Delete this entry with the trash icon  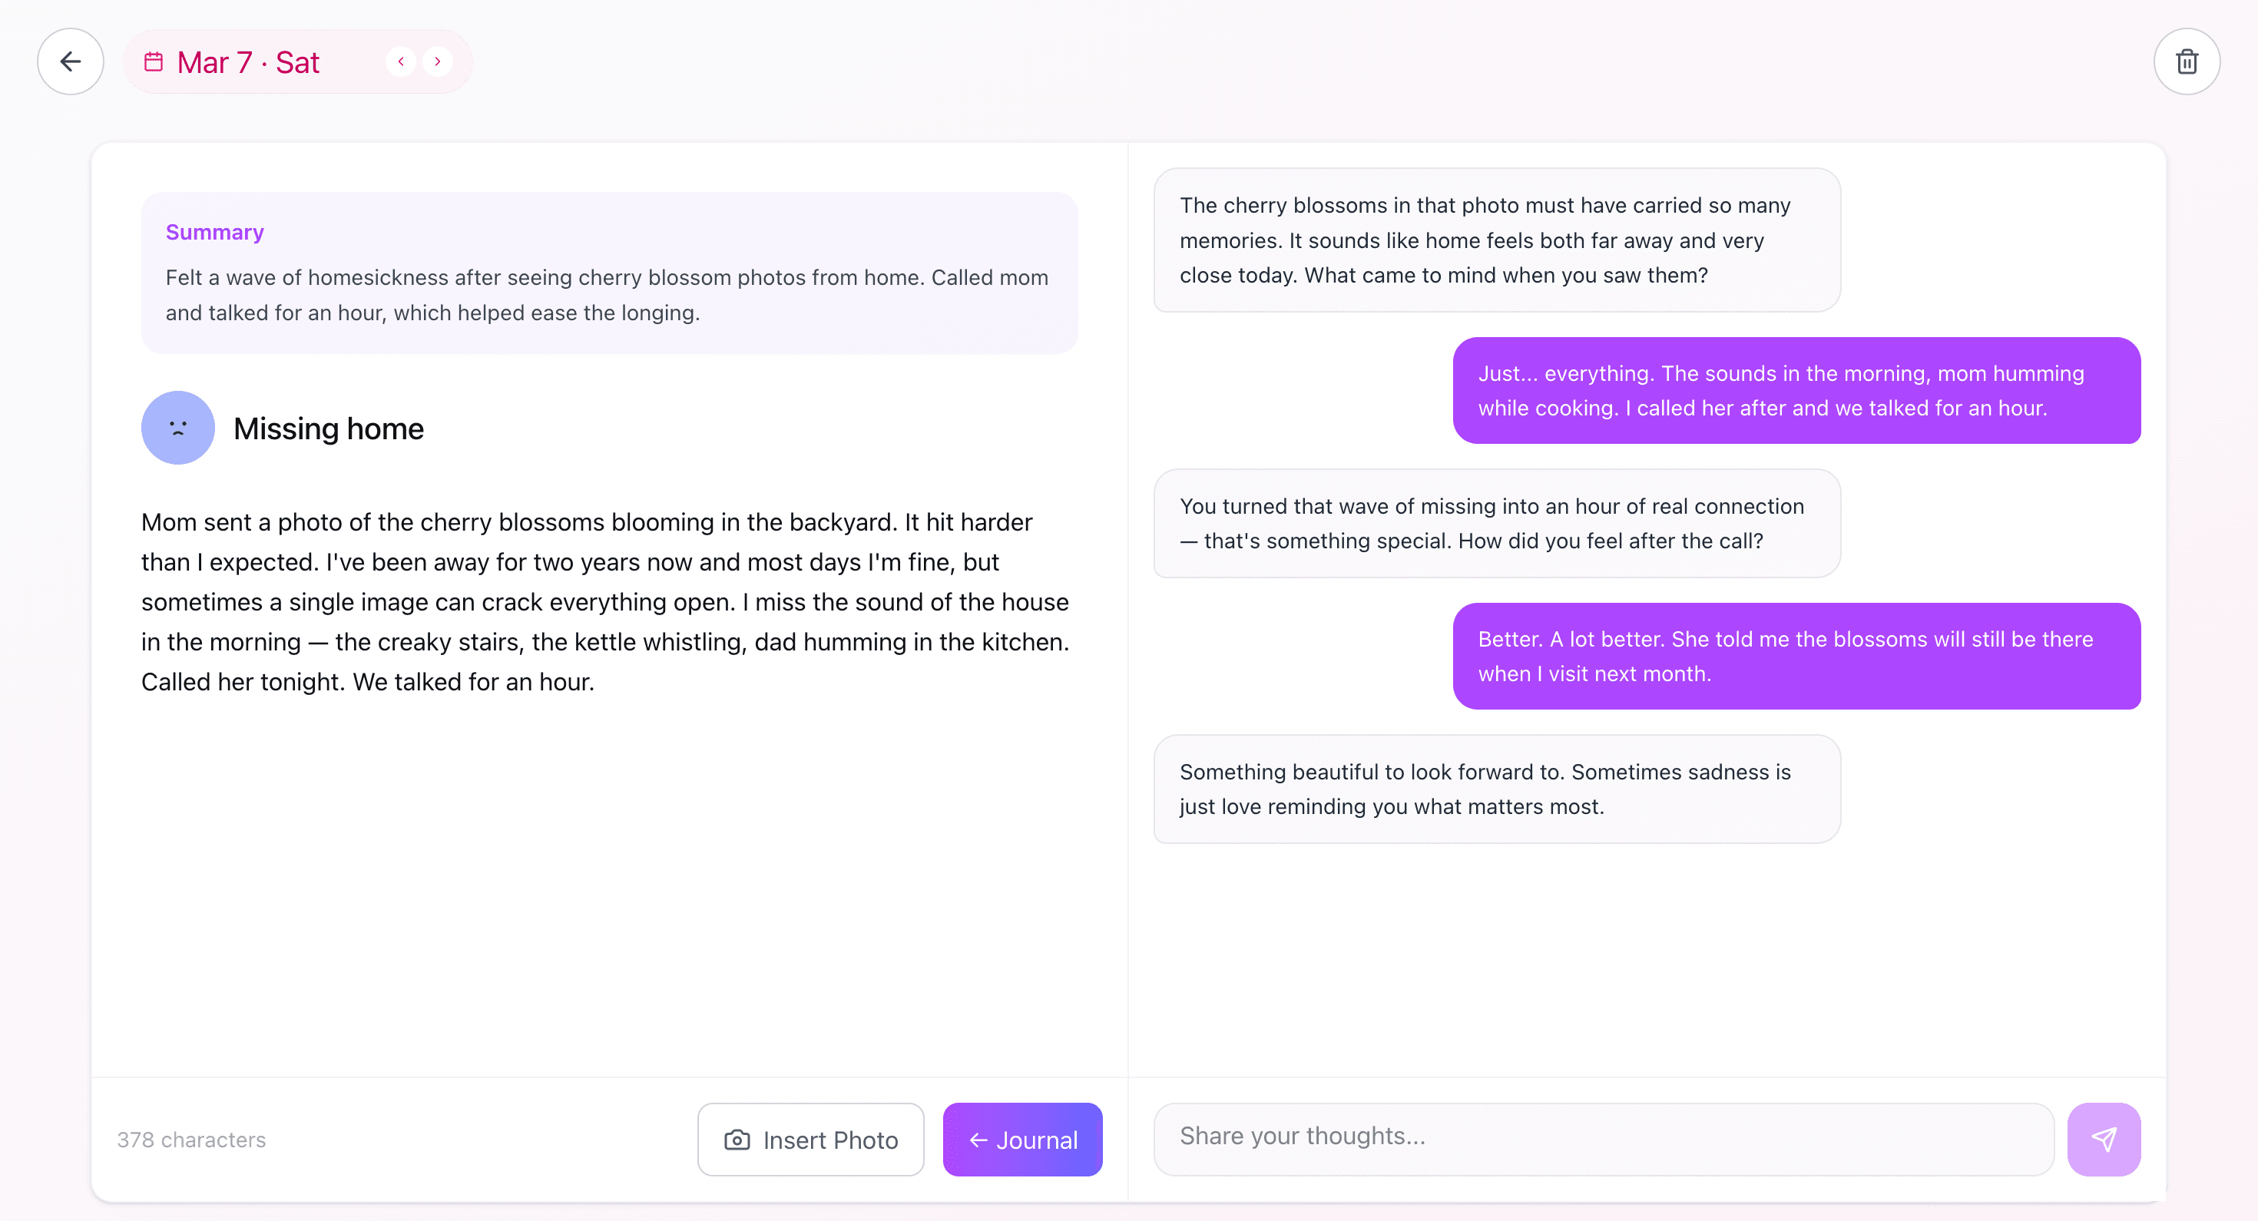point(2187,61)
